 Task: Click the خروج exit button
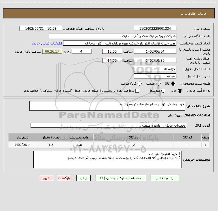46,178
